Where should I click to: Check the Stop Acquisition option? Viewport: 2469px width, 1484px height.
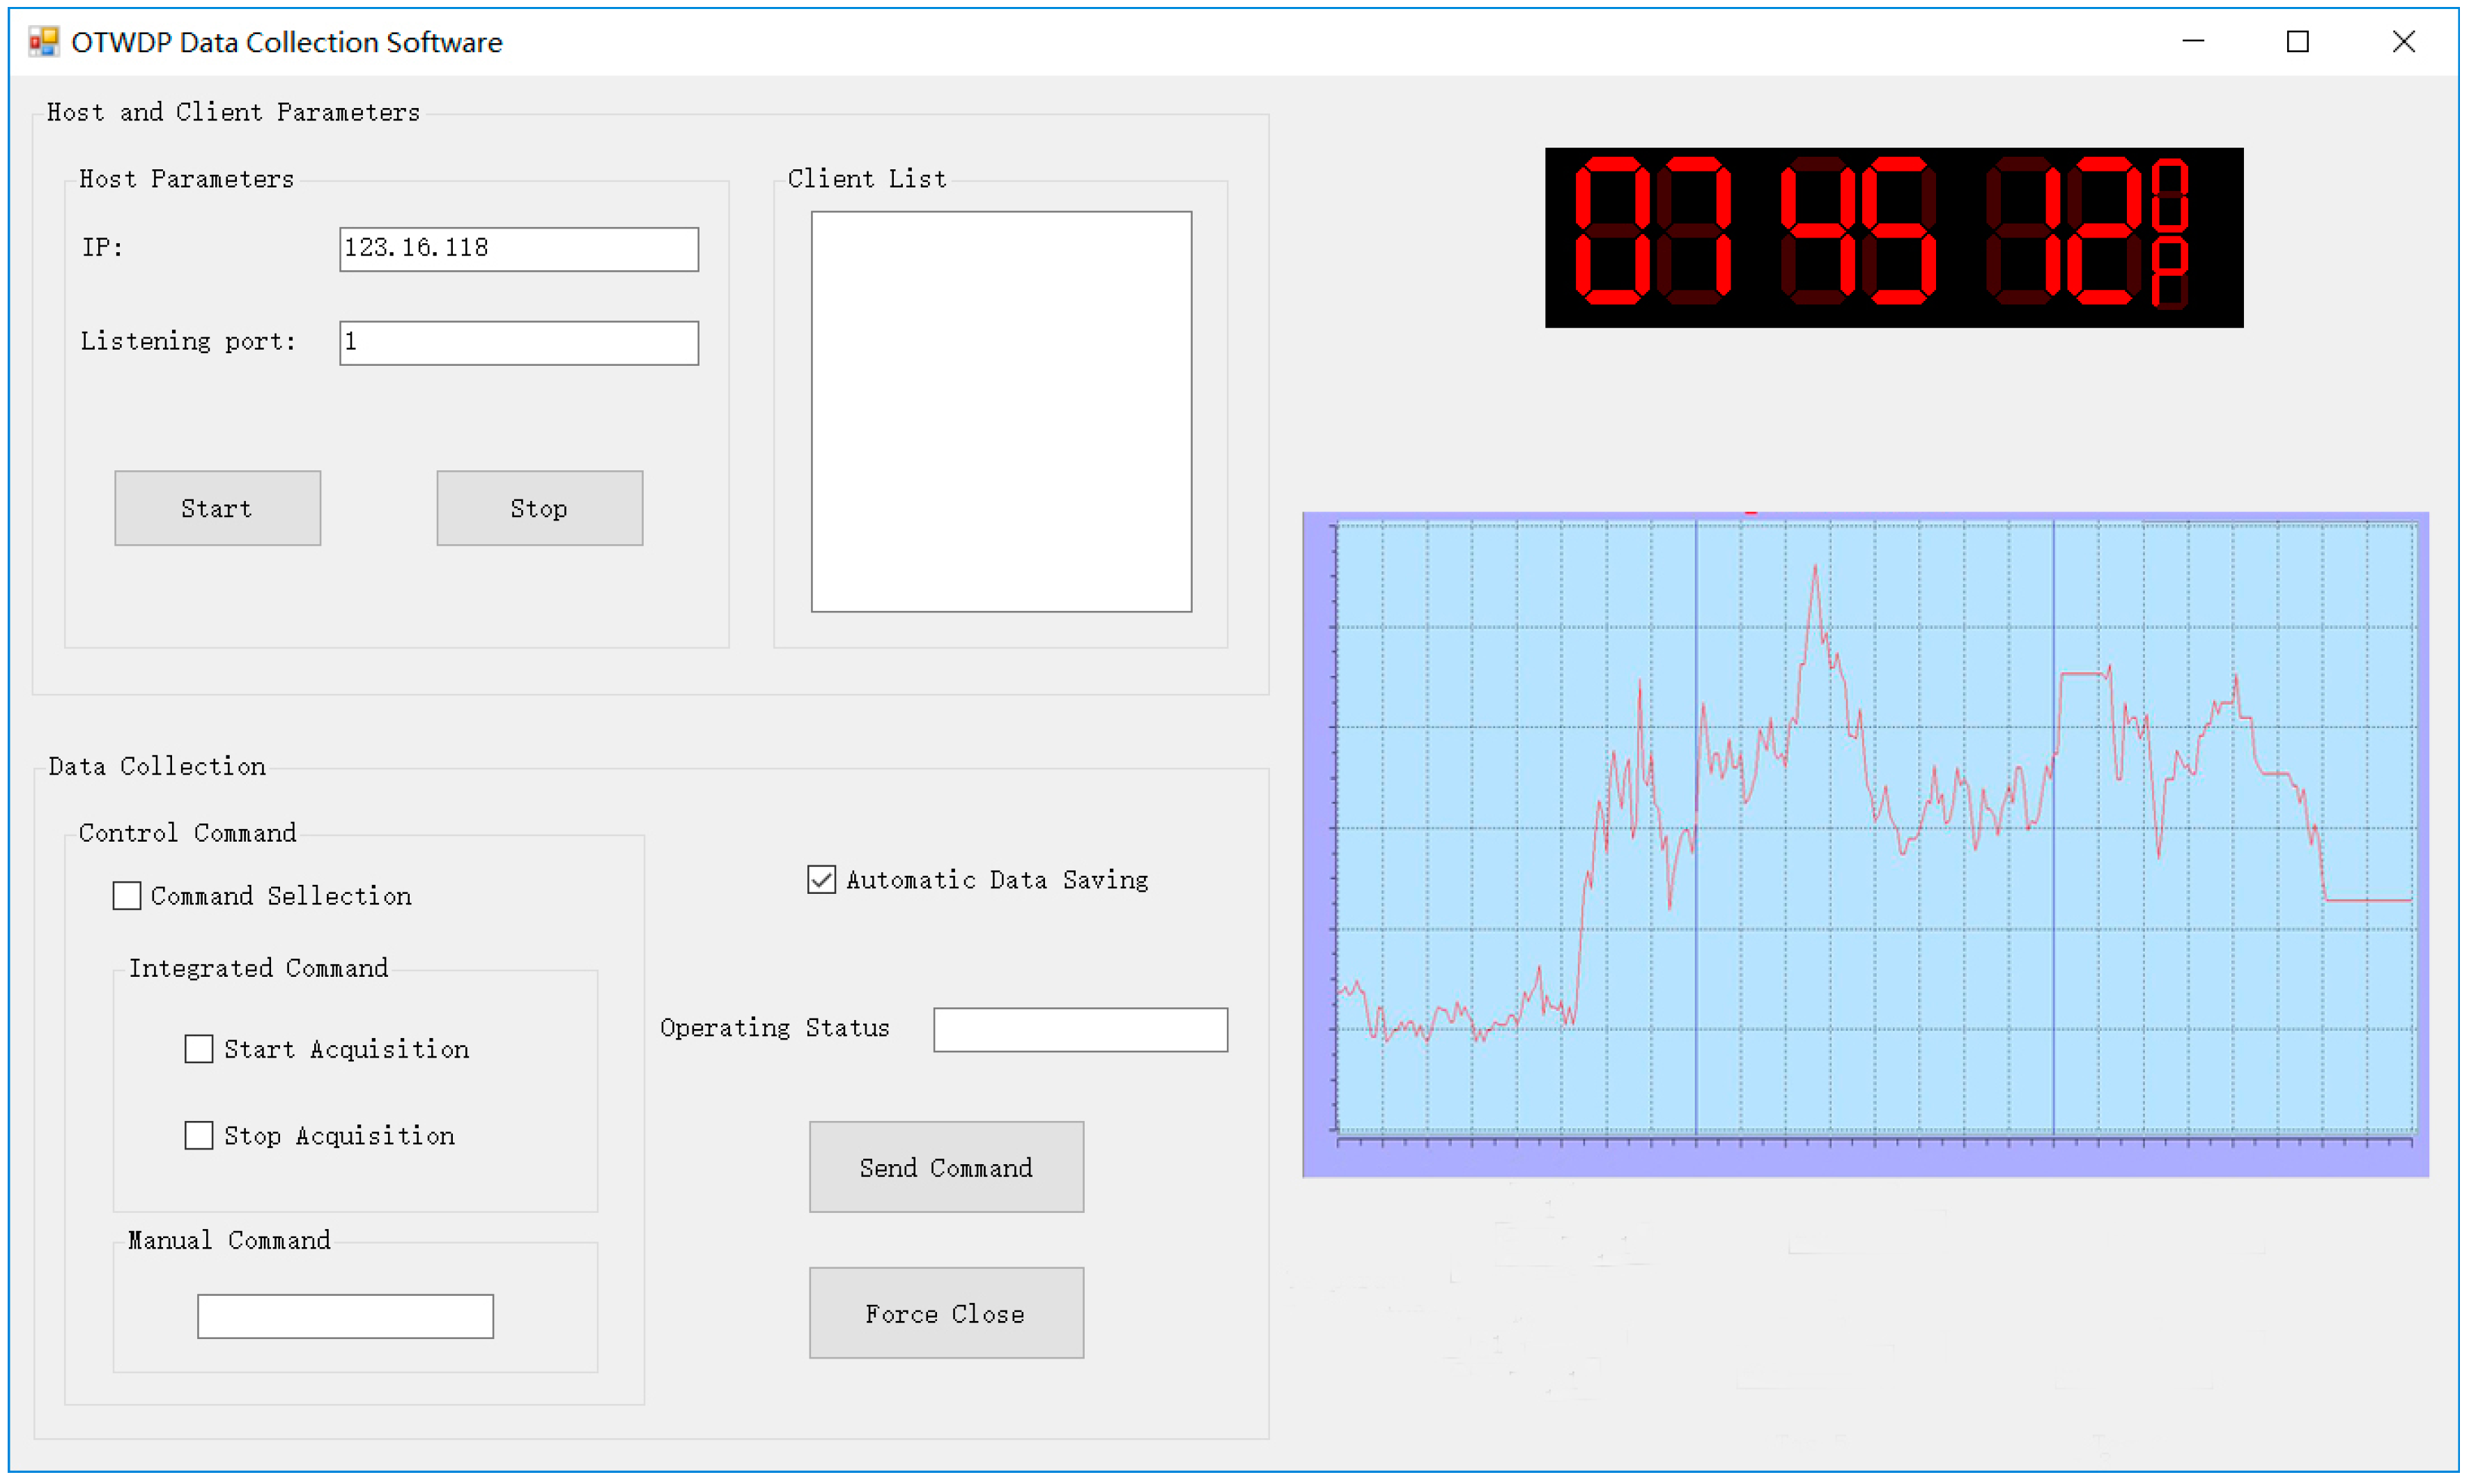pos(199,1136)
